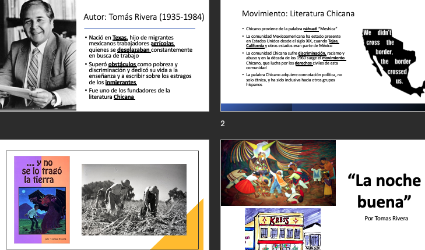425x250 pixels.
Task: Click the portrait photo of Tomás Rivera
Action: (38, 55)
